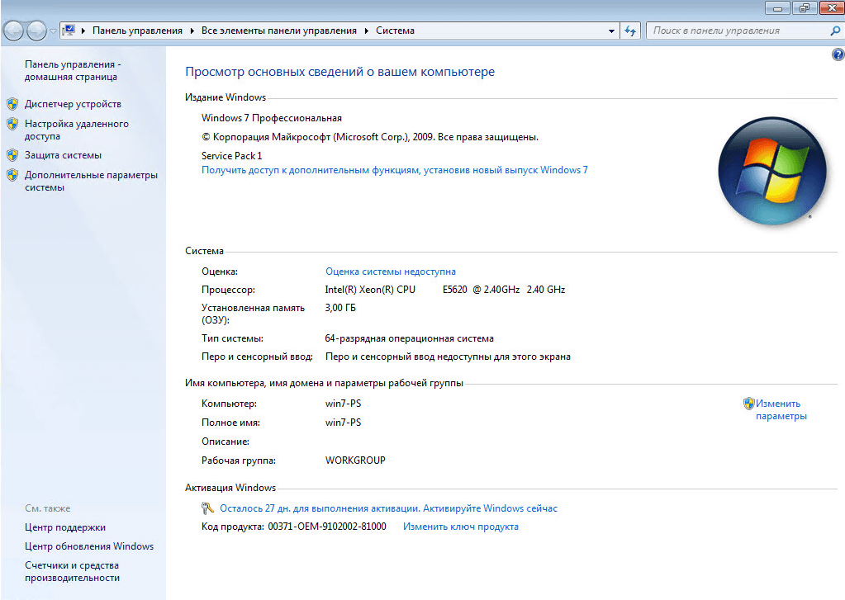Open the recent pages dropdown beside the Forward button
This screenshot has width=845, height=600.
click(x=54, y=31)
